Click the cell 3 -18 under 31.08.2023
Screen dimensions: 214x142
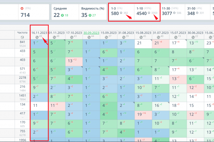click(x=126, y=44)
